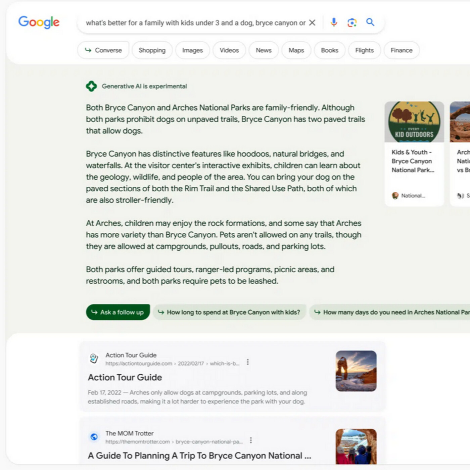Screen dimensions: 470x470
Task: Open the Images filter tab
Action: [x=192, y=50]
